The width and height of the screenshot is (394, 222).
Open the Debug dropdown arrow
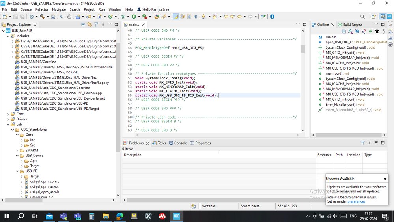(x=128, y=17)
